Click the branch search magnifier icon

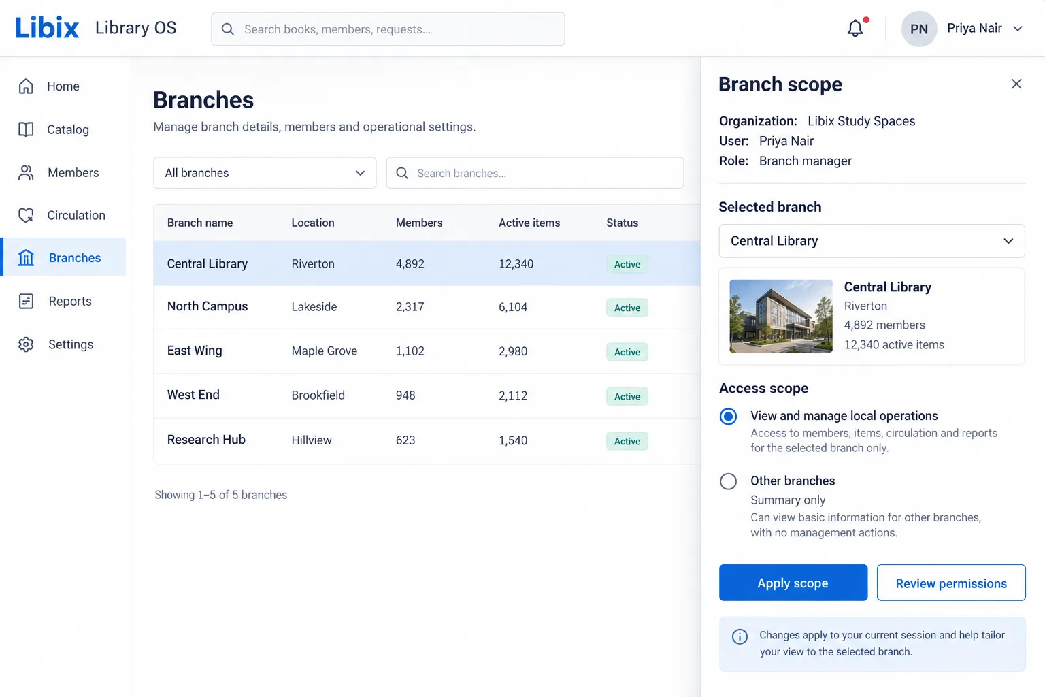(x=402, y=173)
